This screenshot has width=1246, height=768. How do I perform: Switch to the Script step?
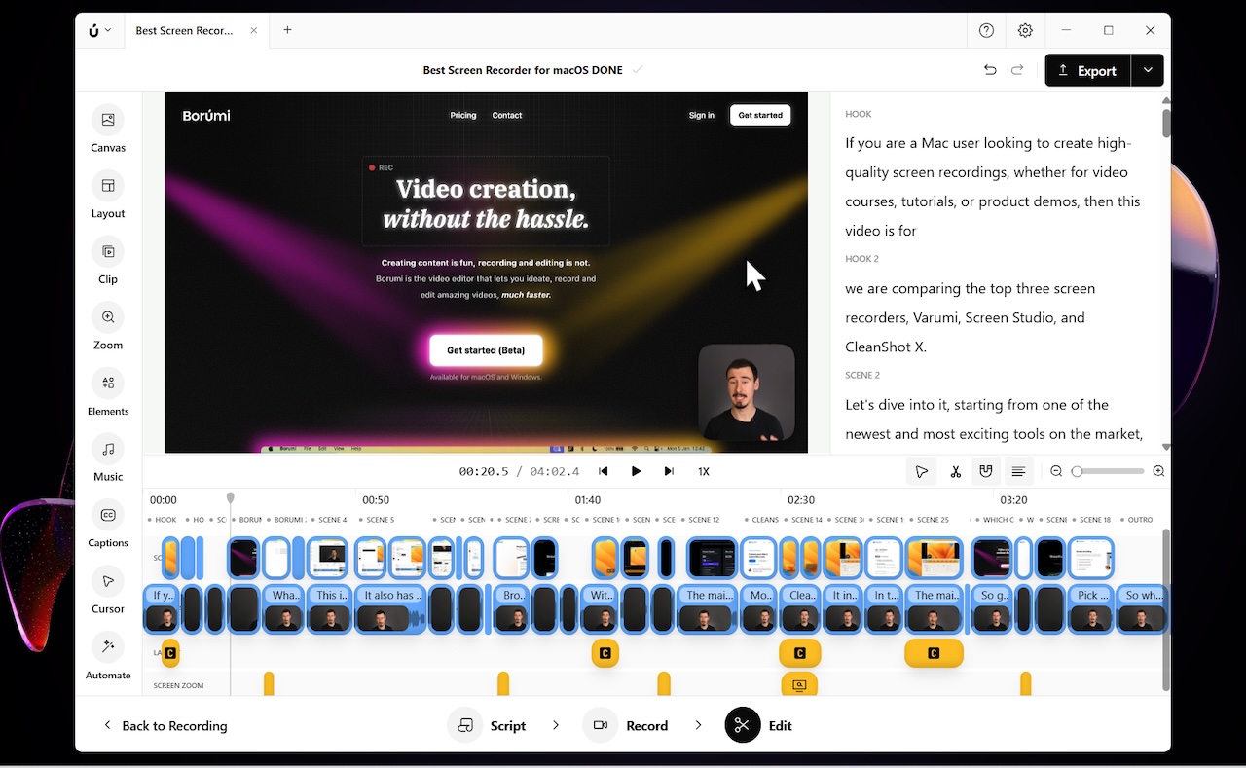487,725
